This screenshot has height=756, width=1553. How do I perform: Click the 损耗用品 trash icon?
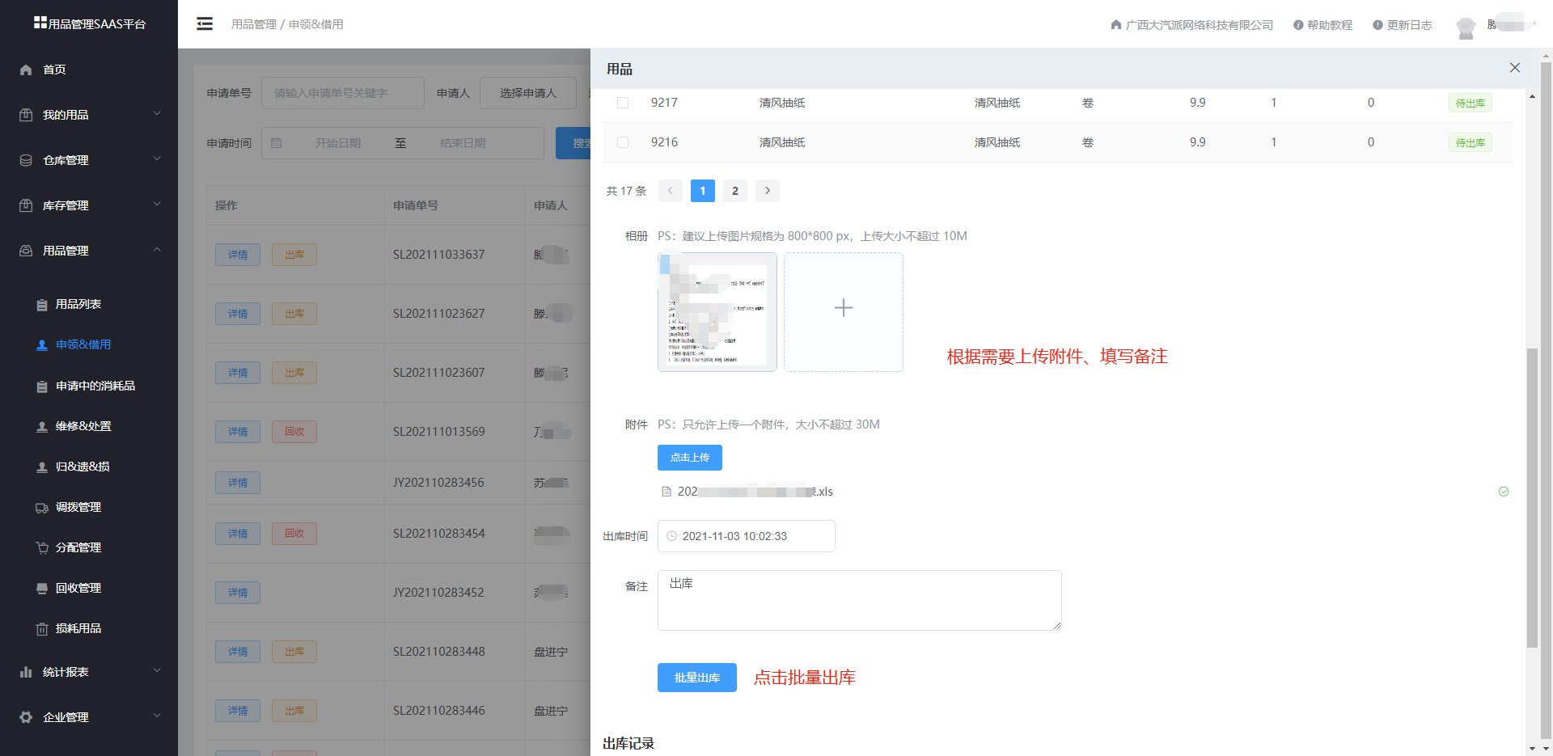click(x=42, y=629)
